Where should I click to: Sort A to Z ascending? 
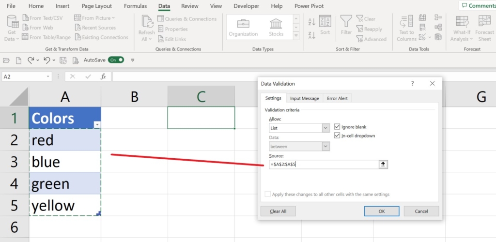pyautogui.click(x=311, y=22)
